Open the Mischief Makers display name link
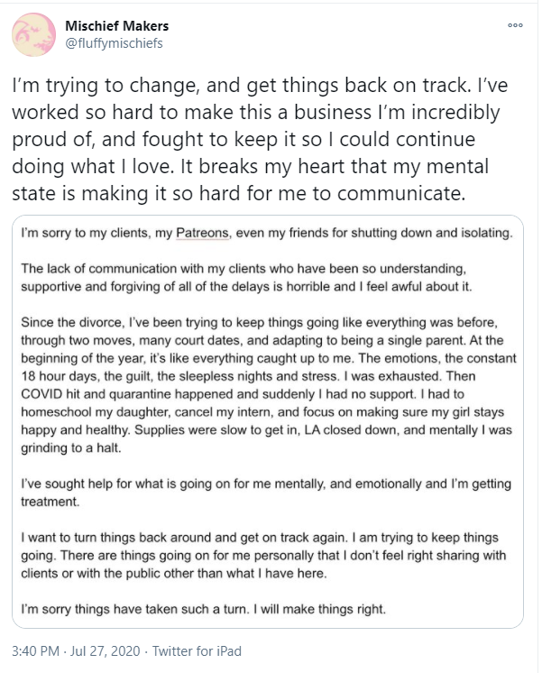 [x=117, y=26]
